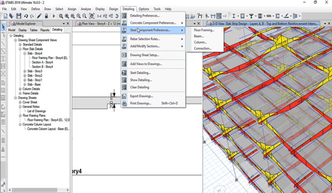The width and height of the screenshot is (332, 193).
Task: Switch to the Tables tab in Model Explorer
Action: [x=33, y=30]
